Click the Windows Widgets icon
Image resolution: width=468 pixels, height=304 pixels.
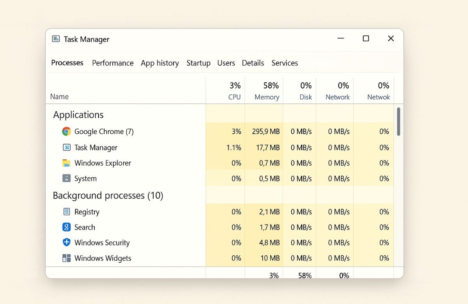67,258
